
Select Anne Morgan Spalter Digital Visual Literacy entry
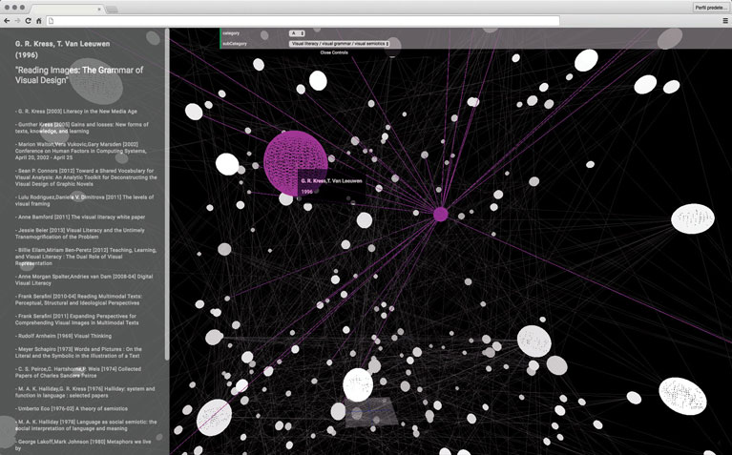84,279
